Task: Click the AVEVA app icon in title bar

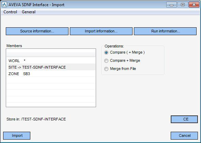Action: point(4,5)
